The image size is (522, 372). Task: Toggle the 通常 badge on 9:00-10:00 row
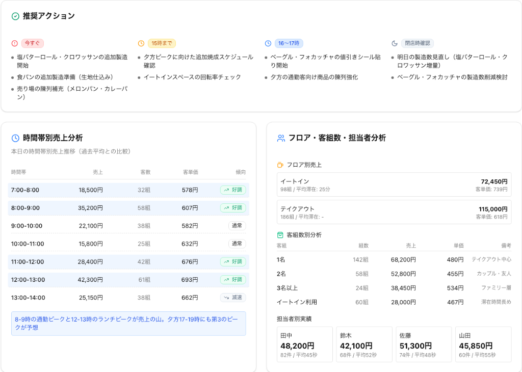(237, 226)
